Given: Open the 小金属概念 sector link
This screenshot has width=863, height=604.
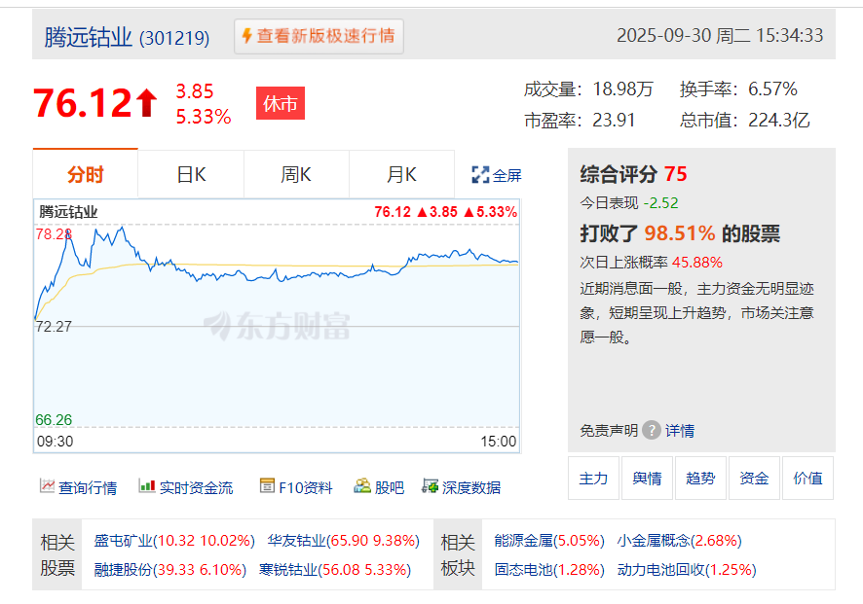Looking at the screenshot, I should click(x=679, y=541).
